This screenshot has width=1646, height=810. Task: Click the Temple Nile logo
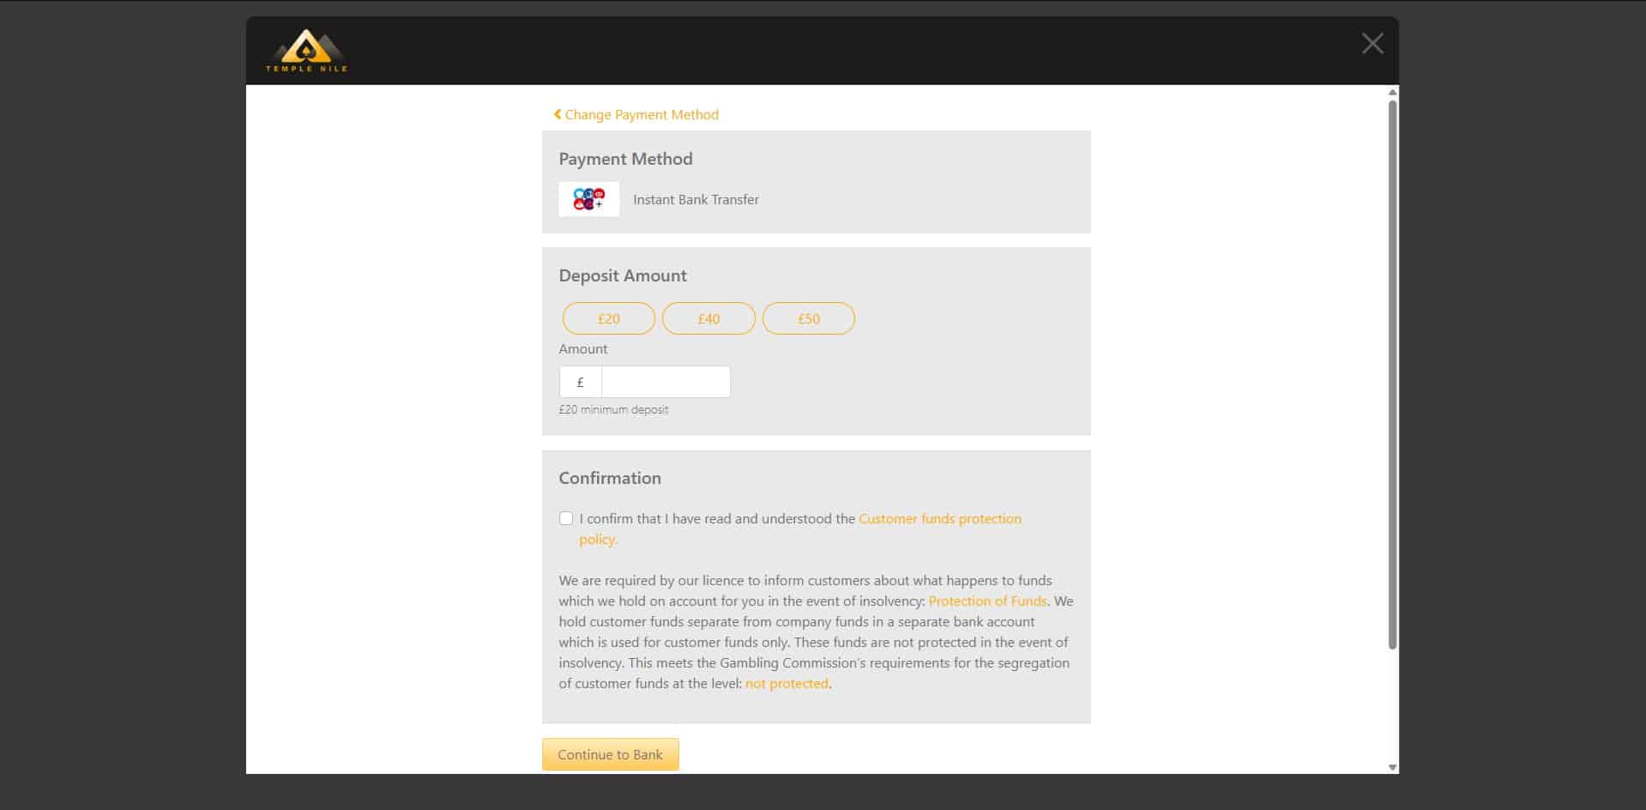point(306,51)
